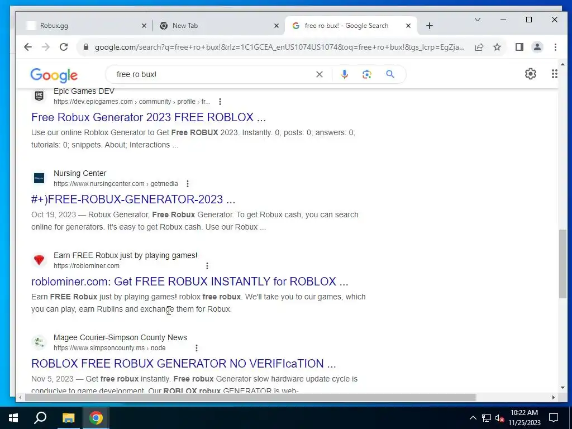
Task: Open Free Robux Generator 2023 FREE ROBLOX link
Action: [149, 117]
